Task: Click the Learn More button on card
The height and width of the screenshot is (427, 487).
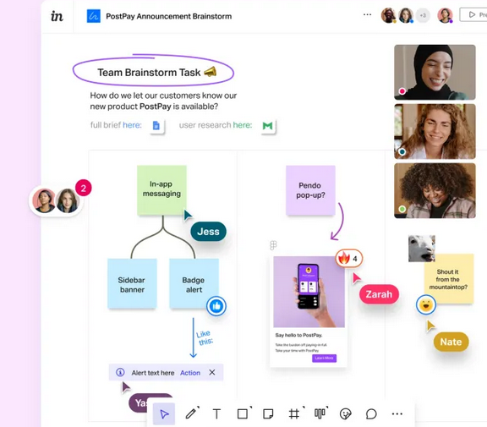Action: click(x=325, y=358)
